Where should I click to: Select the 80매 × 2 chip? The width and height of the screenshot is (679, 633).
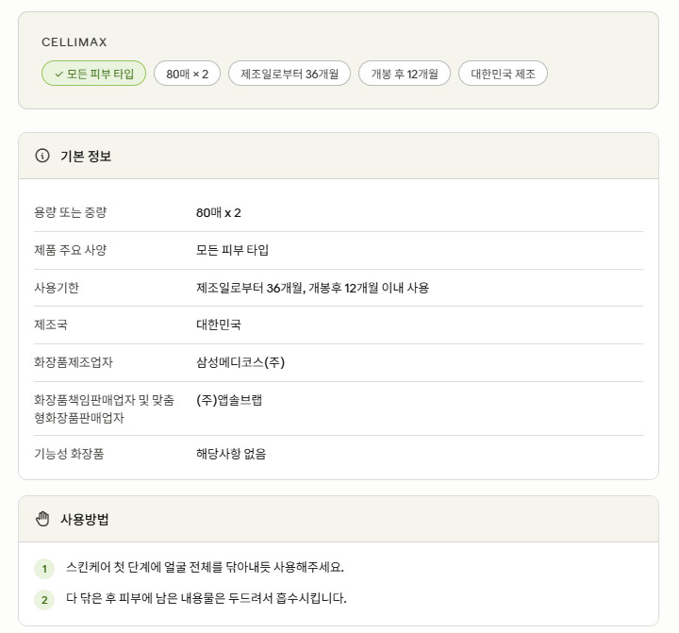[x=187, y=74]
